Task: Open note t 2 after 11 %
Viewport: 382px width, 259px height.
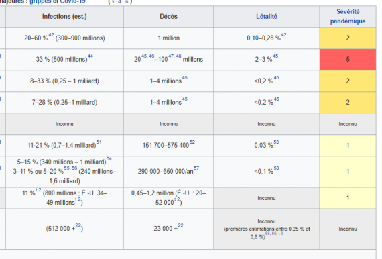Action: [x=38, y=190]
